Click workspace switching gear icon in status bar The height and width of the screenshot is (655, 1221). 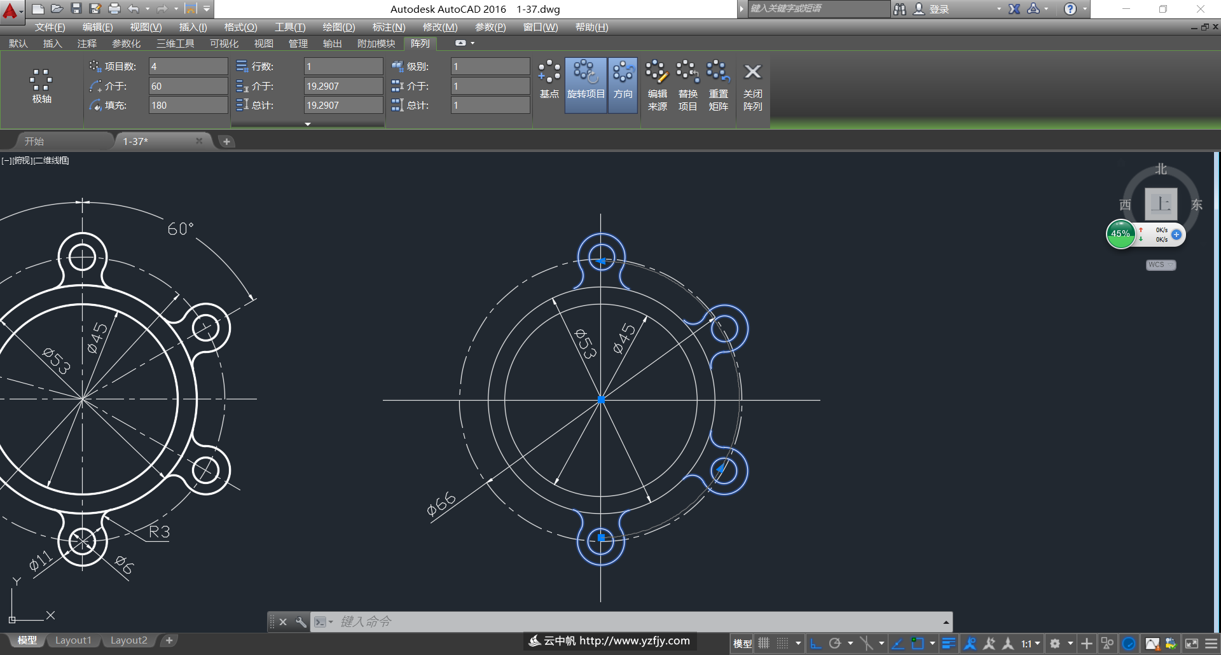(1055, 644)
